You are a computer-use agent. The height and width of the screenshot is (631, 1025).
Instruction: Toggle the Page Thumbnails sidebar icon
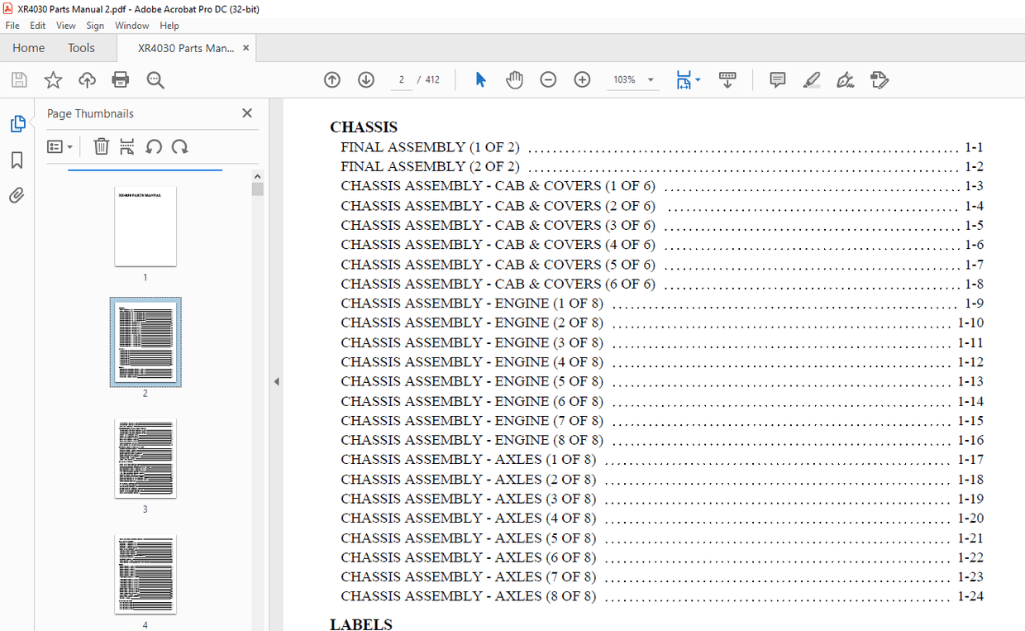click(x=17, y=124)
